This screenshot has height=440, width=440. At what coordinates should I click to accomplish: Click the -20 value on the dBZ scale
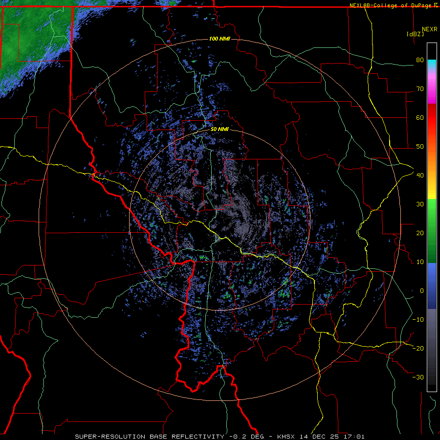(418, 348)
